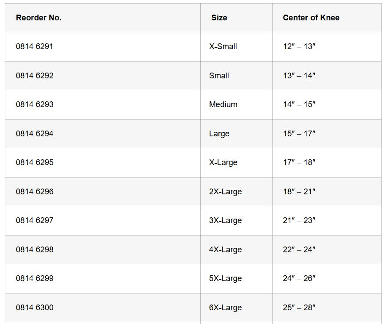Click the Reorder No. column header
Image resolution: width=386 pixels, height=324 pixels.
tap(39, 18)
